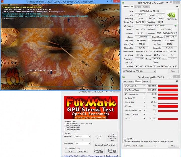Click the 1228.1 MHz core clock value
This screenshot has height=157, width=181.
(152, 86)
